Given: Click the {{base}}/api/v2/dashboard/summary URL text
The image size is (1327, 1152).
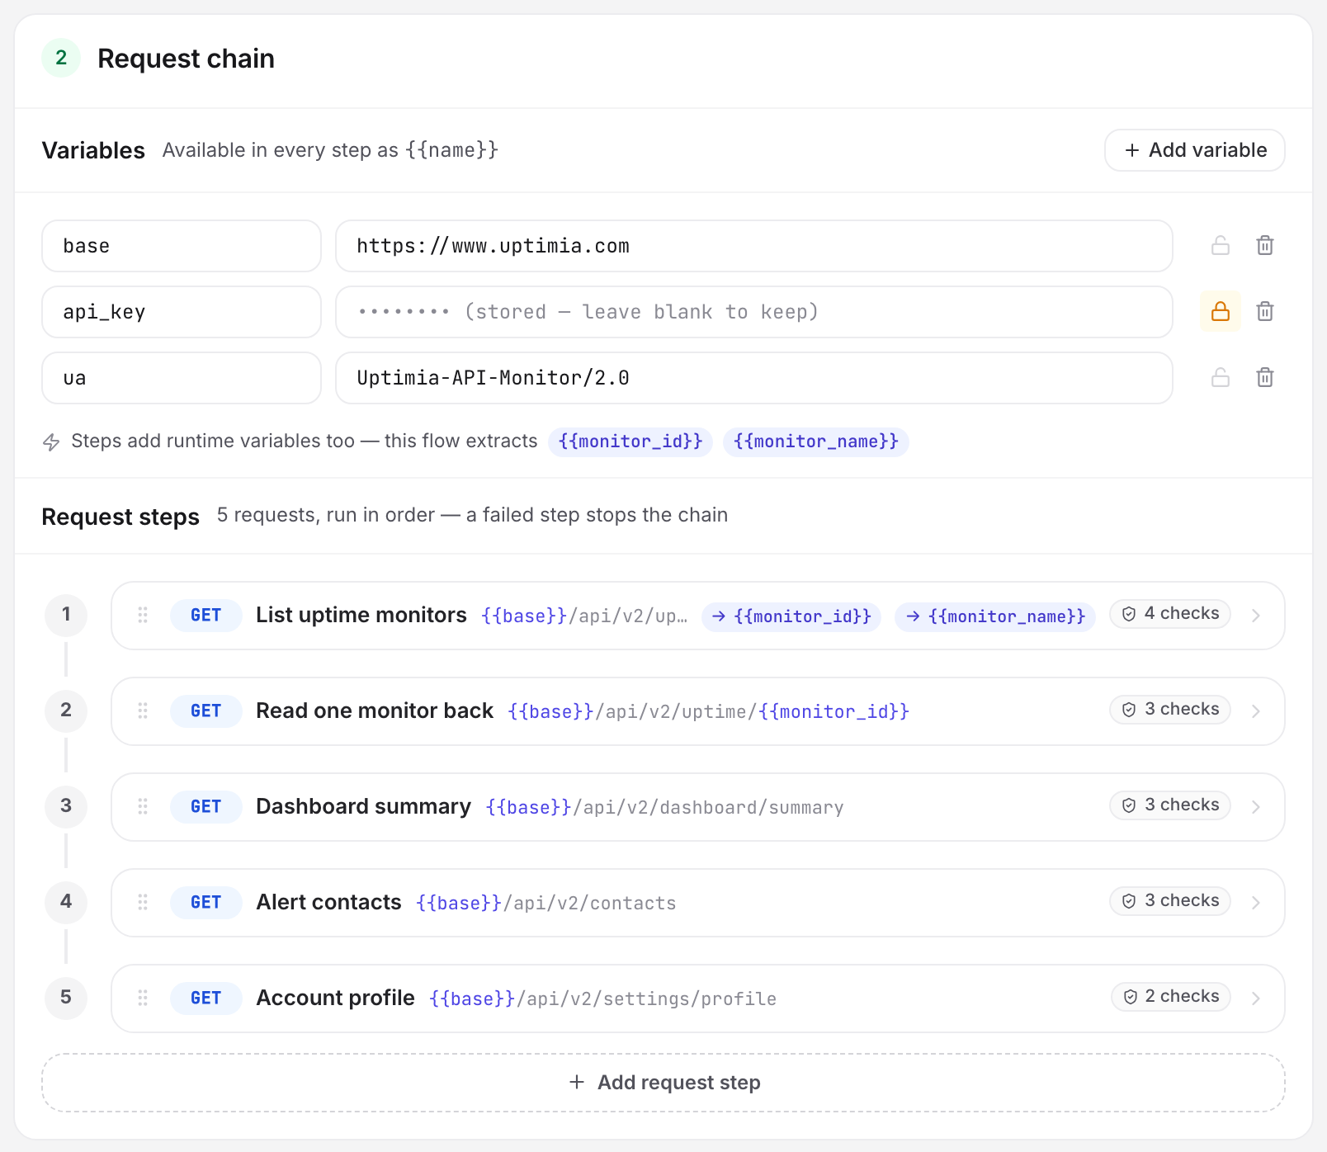Looking at the screenshot, I should [665, 807].
